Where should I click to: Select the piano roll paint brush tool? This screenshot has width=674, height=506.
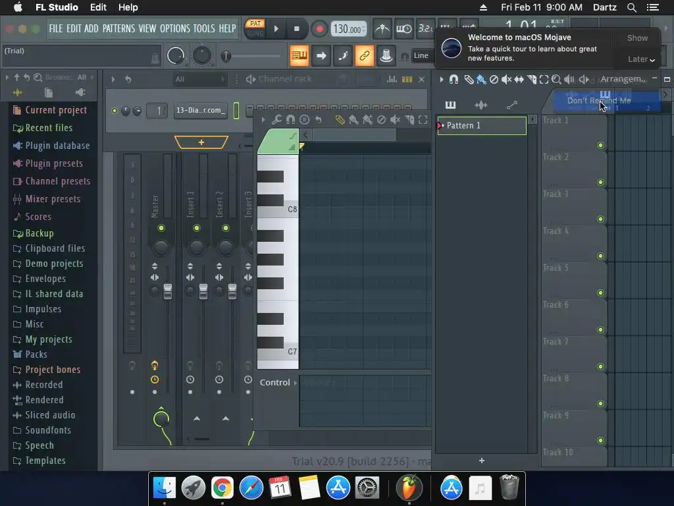point(353,120)
